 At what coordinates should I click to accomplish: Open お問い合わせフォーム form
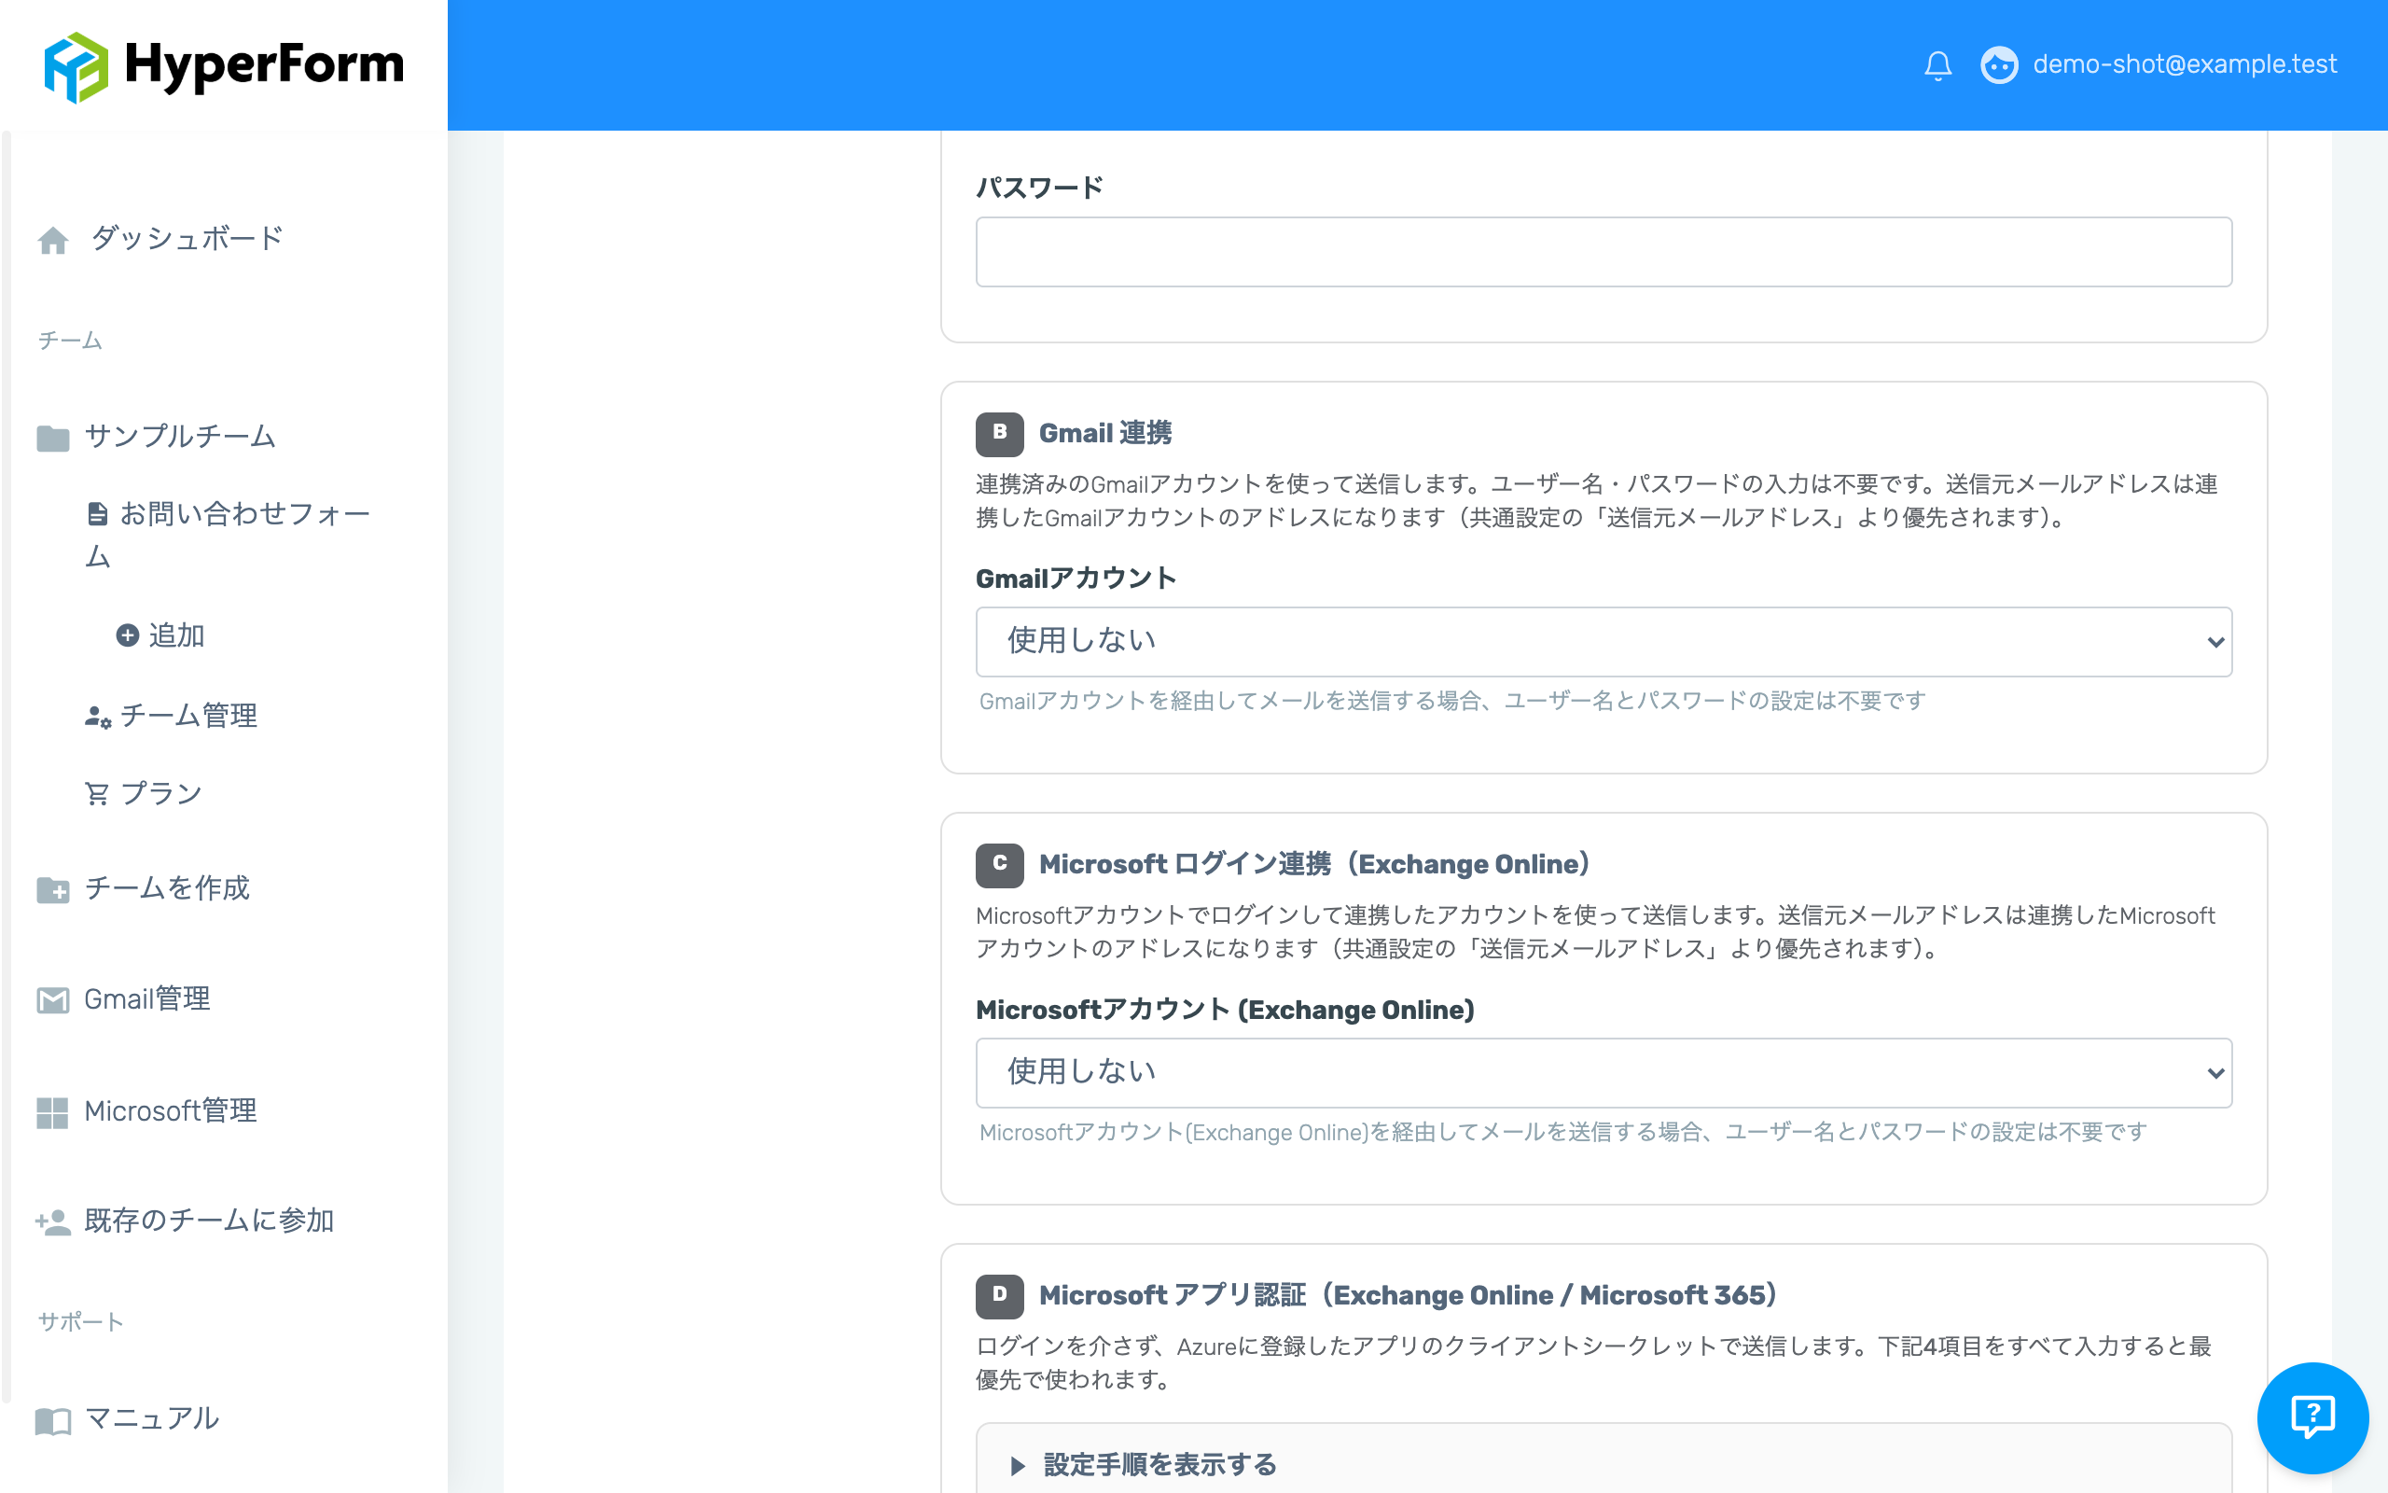point(228,534)
